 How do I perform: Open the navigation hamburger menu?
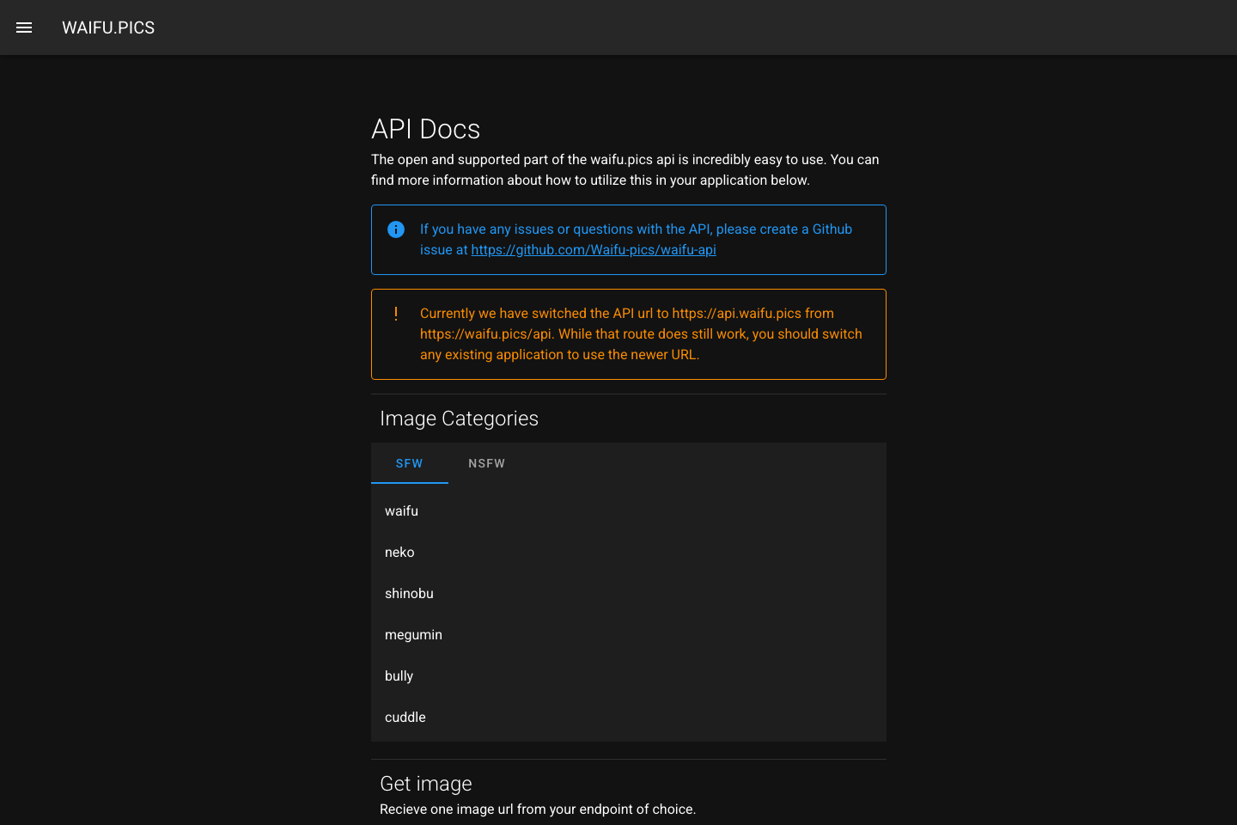click(x=23, y=27)
